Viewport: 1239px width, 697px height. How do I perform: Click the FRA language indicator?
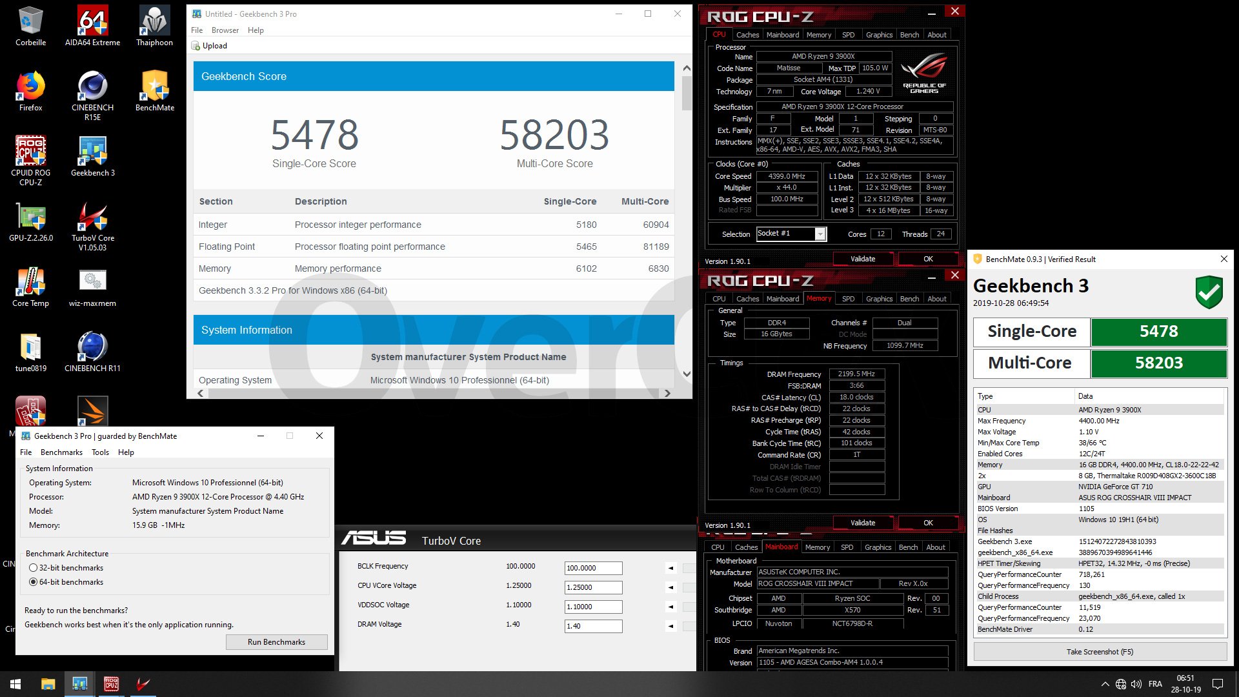pyautogui.click(x=1155, y=684)
